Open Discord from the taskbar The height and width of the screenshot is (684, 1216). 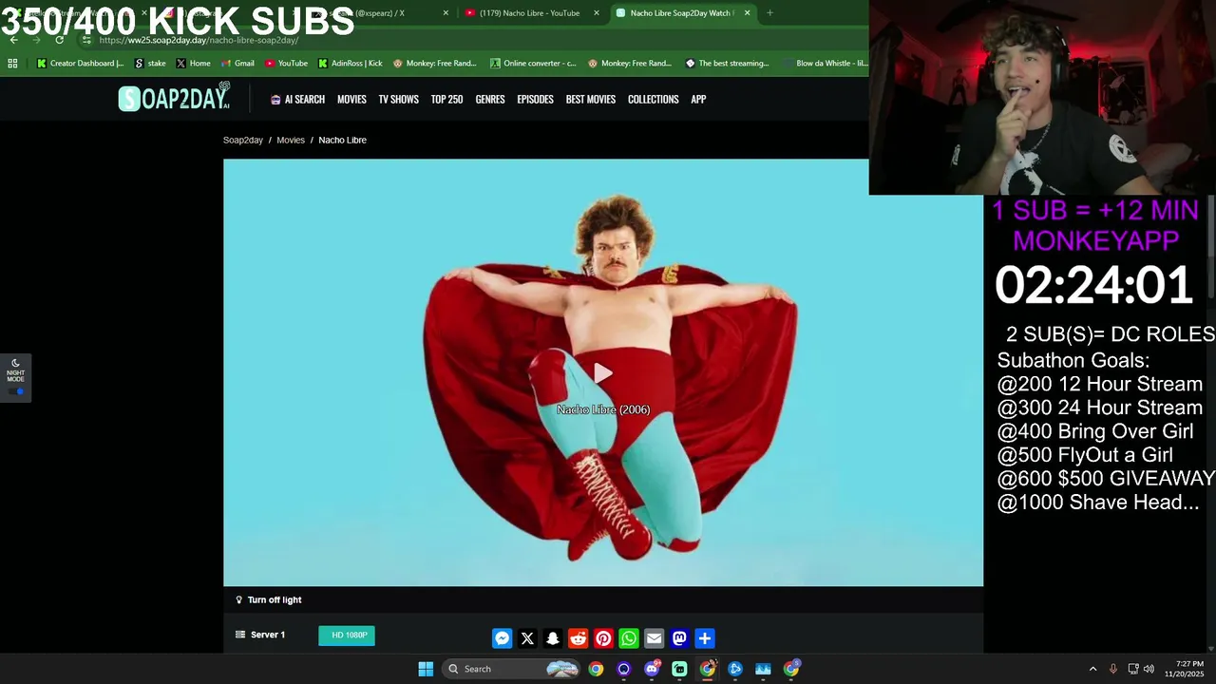tap(652, 669)
